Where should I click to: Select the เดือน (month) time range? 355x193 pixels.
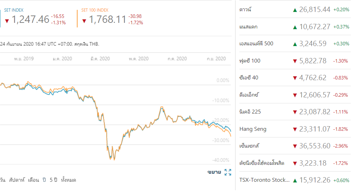pyautogui.click(x=34, y=180)
